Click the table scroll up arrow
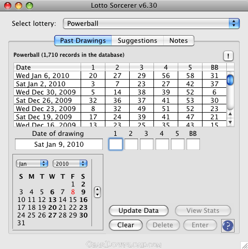This screenshot has width=248, height=249. 230,114
